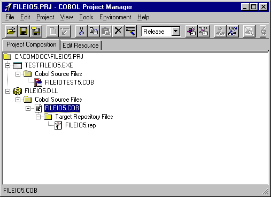Click the document icon beside FILEIO5.COB
Image resolution: width=271 pixels, height=197 pixels.
click(38, 108)
